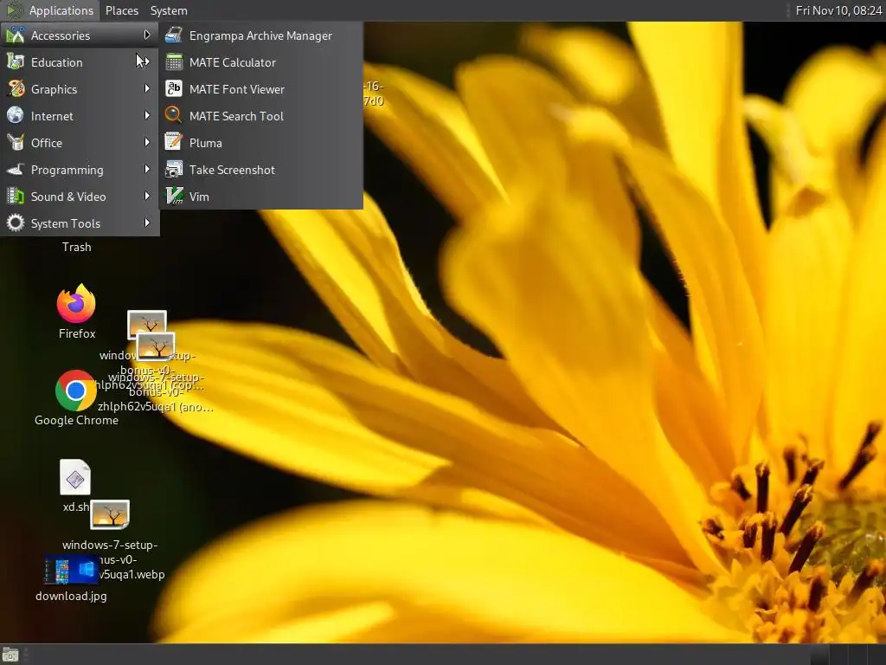Expand the Sound & Video submenu arrow

click(147, 197)
